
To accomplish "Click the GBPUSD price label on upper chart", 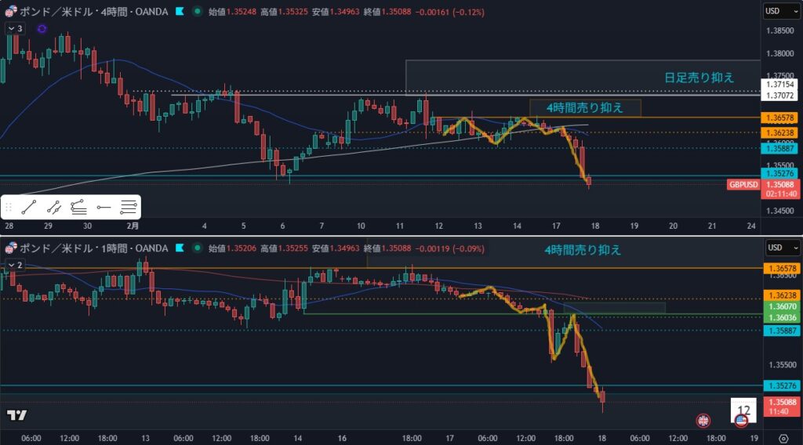I will pos(743,185).
